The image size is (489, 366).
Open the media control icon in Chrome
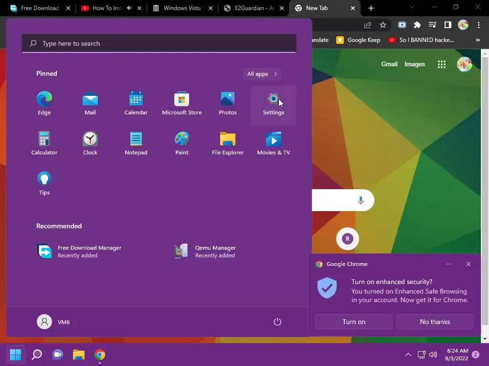point(432,25)
